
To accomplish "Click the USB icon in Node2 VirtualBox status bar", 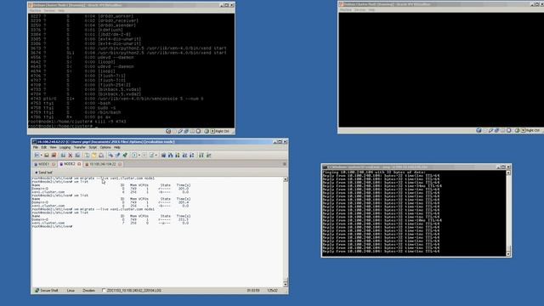I will coord(490,130).
